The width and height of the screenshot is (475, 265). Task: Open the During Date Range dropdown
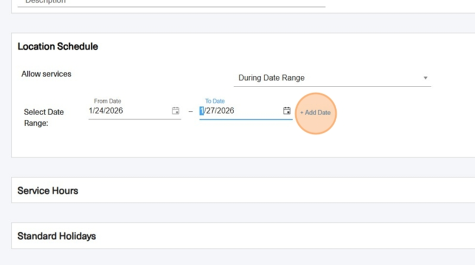point(332,78)
